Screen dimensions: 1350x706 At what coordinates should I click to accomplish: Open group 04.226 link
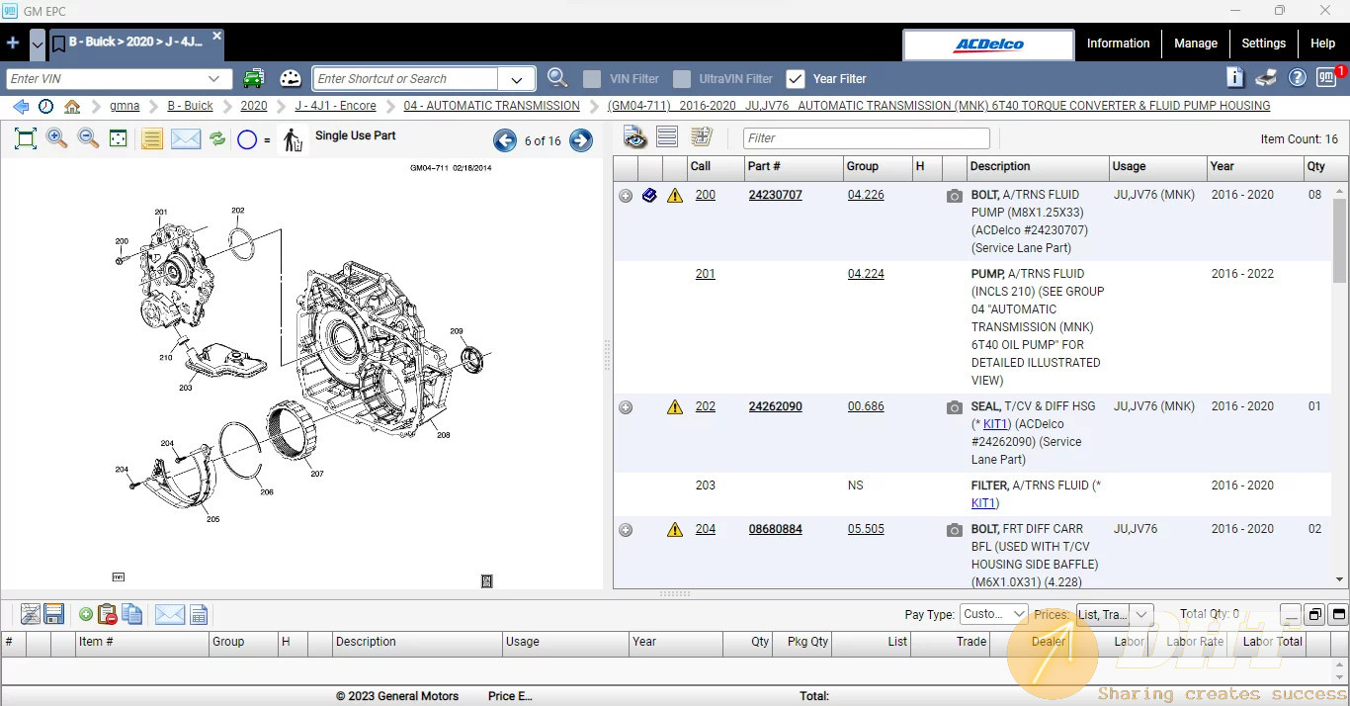[x=866, y=195]
